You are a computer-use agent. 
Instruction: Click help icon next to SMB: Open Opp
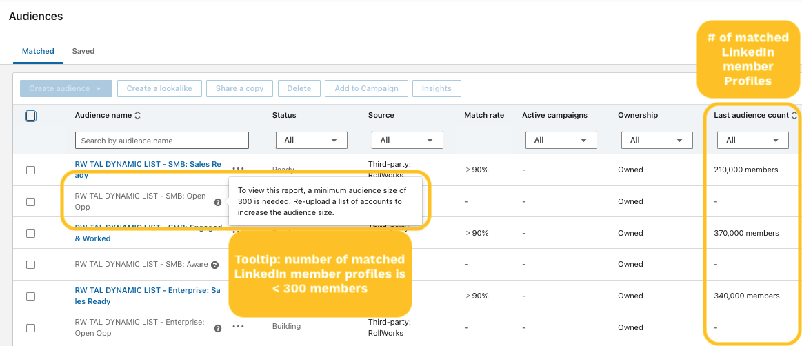[218, 203]
